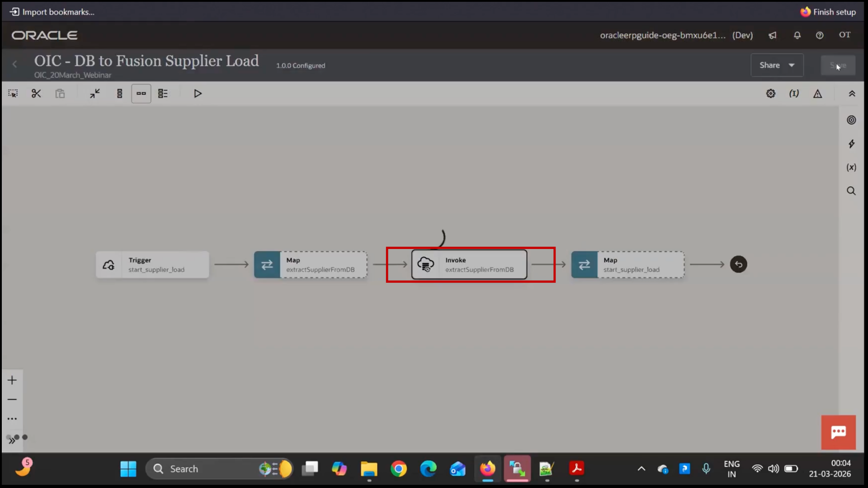The width and height of the screenshot is (868, 488).
Task: Click the microphone tray icon
Action: point(706,469)
